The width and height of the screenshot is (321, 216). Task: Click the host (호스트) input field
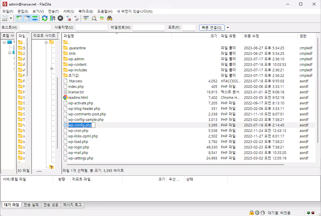(x=35, y=28)
